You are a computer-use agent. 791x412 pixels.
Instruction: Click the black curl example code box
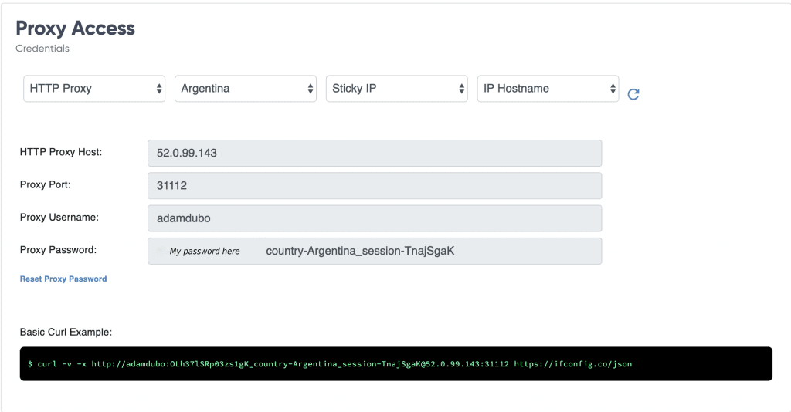(396, 363)
